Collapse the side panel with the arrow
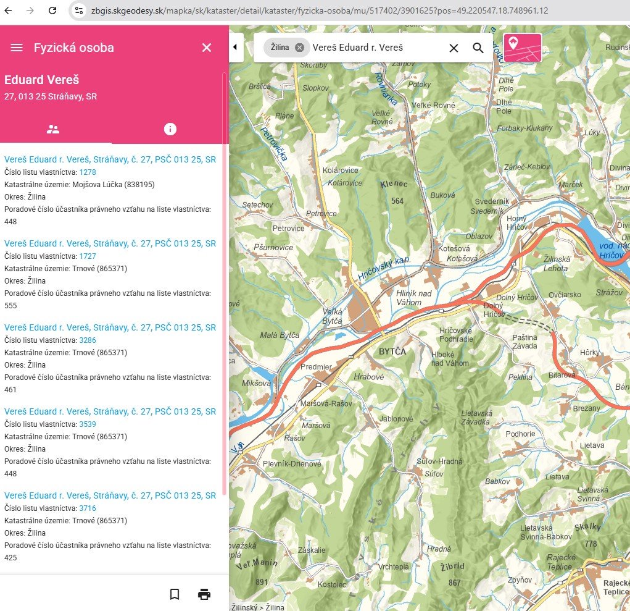630x611 pixels. [235, 47]
